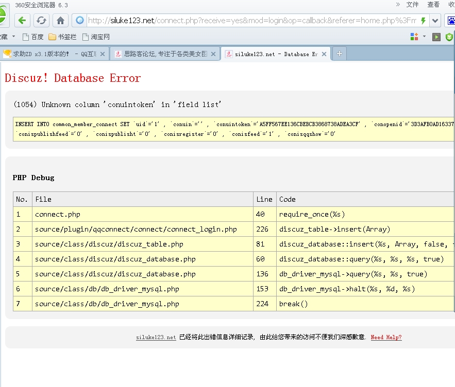
Task: Close the siluke123.net Database Error tab
Action: [324, 54]
